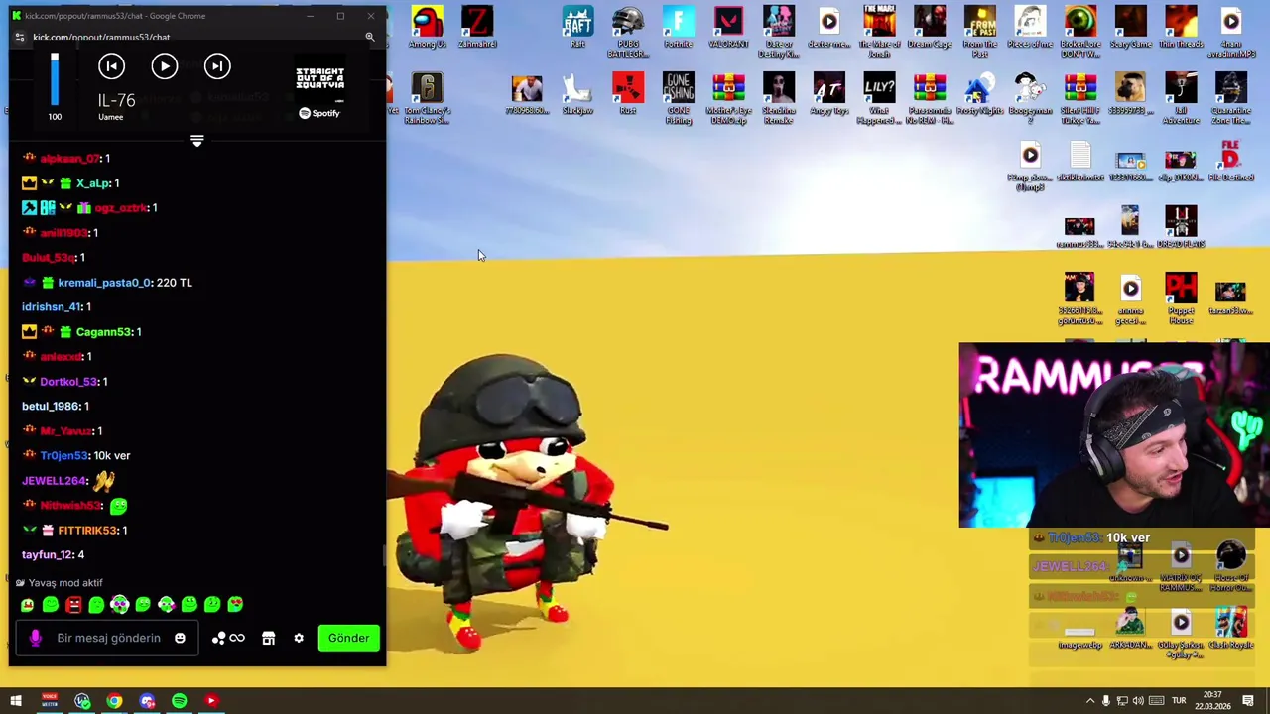
Task: Open tayfun_12 username in chat
Action: (x=48, y=554)
